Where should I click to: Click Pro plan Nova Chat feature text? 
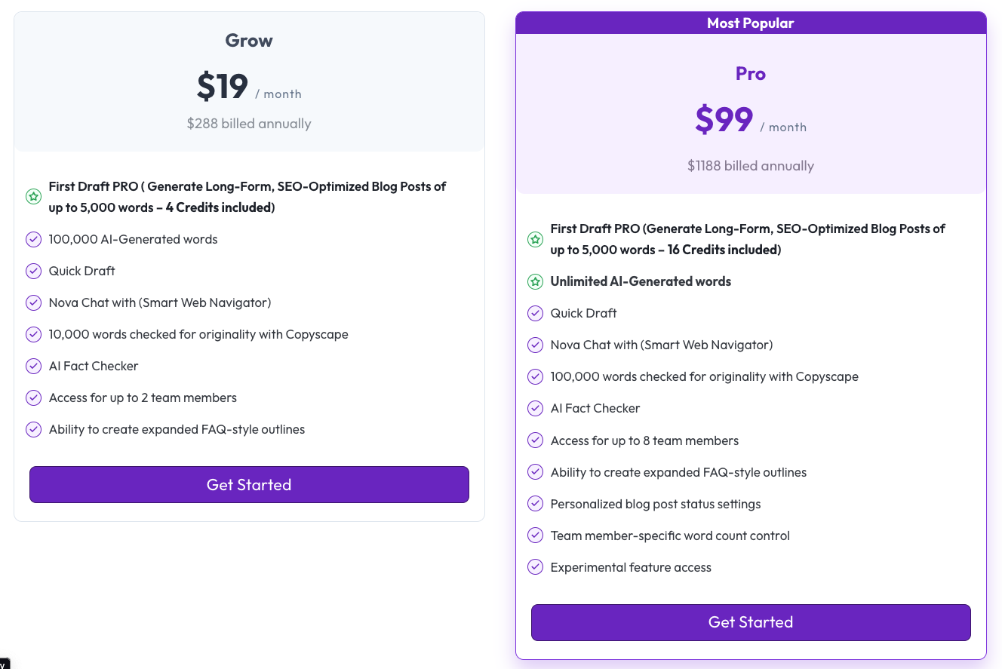662,345
